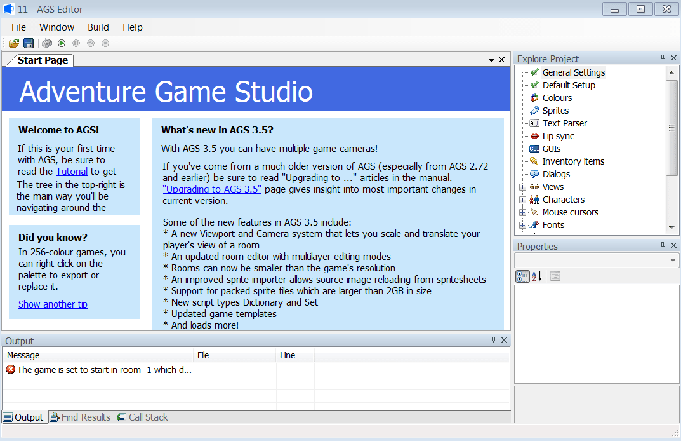Click the Sprites icon in project tree
The width and height of the screenshot is (681, 441).
534,111
